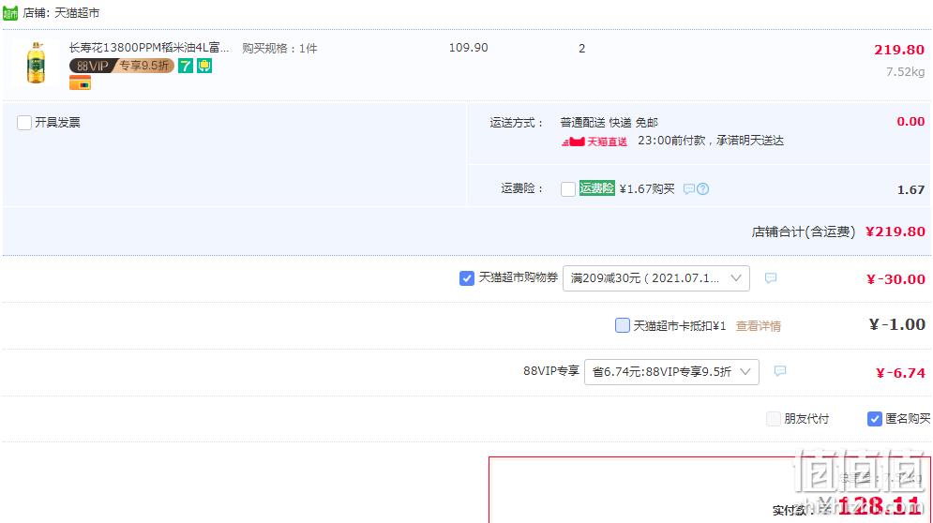Click the green 7-day return icon
Viewport: 933px width, 523px height.
(x=186, y=66)
